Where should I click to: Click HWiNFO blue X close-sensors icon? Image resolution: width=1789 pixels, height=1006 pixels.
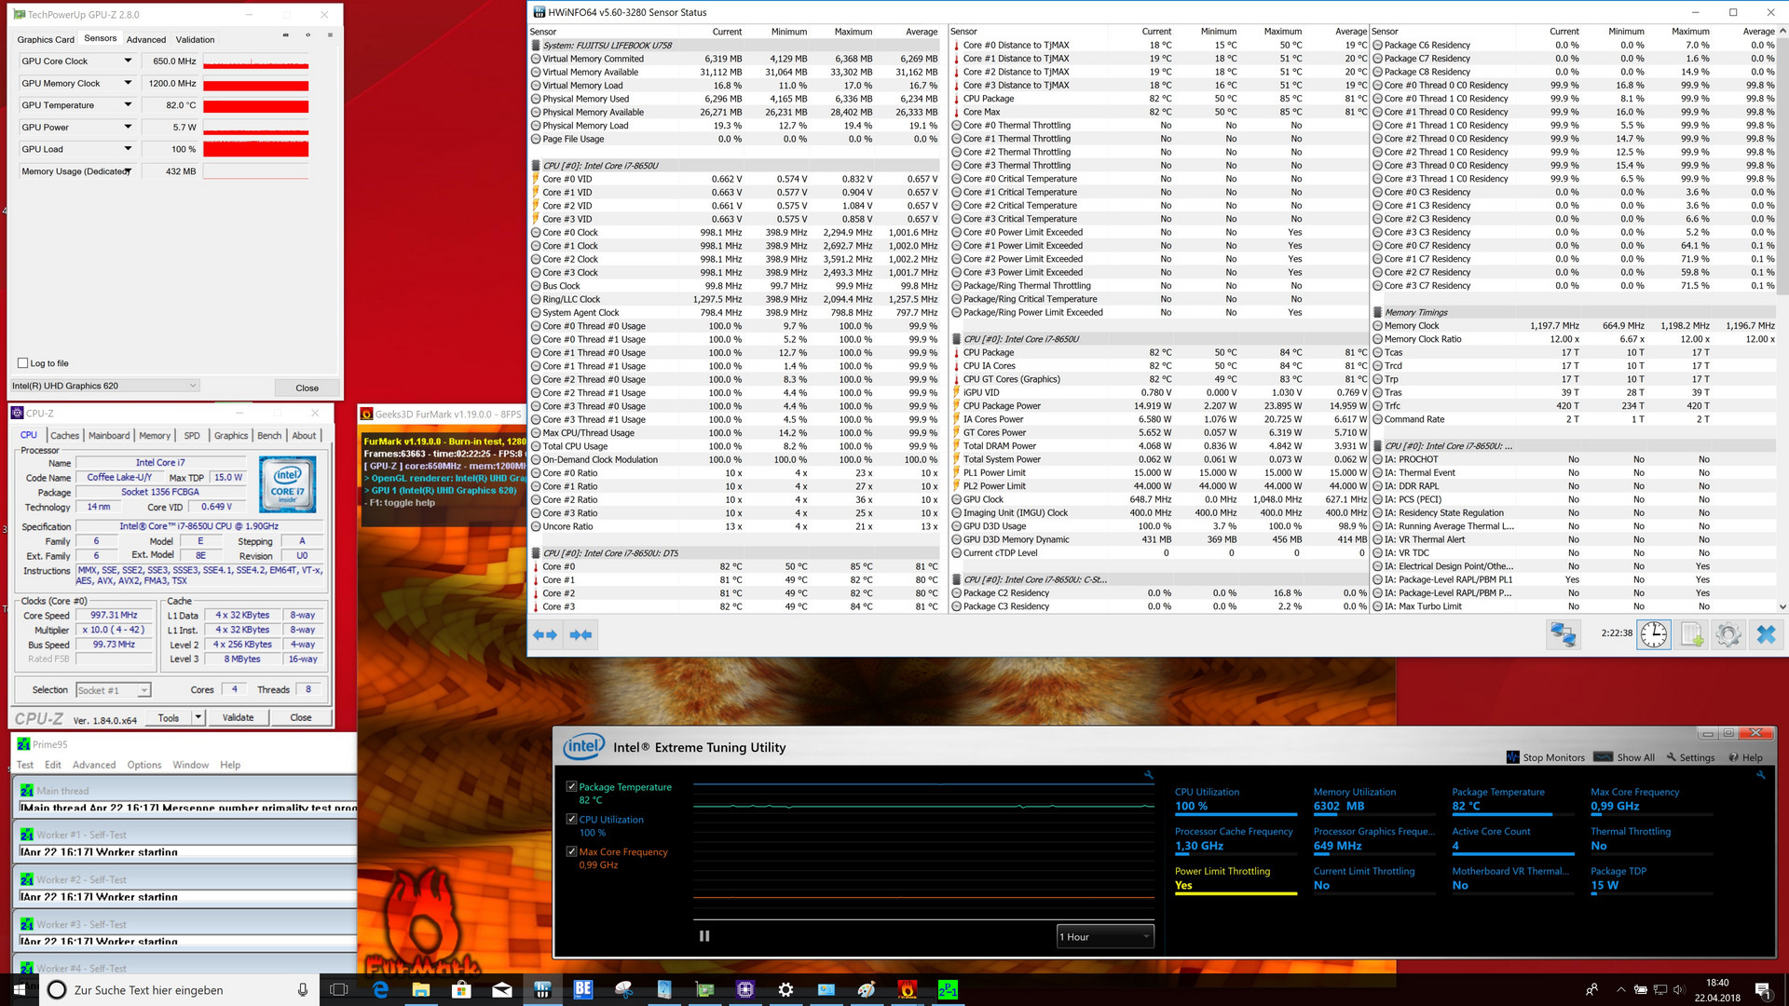tap(1766, 634)
